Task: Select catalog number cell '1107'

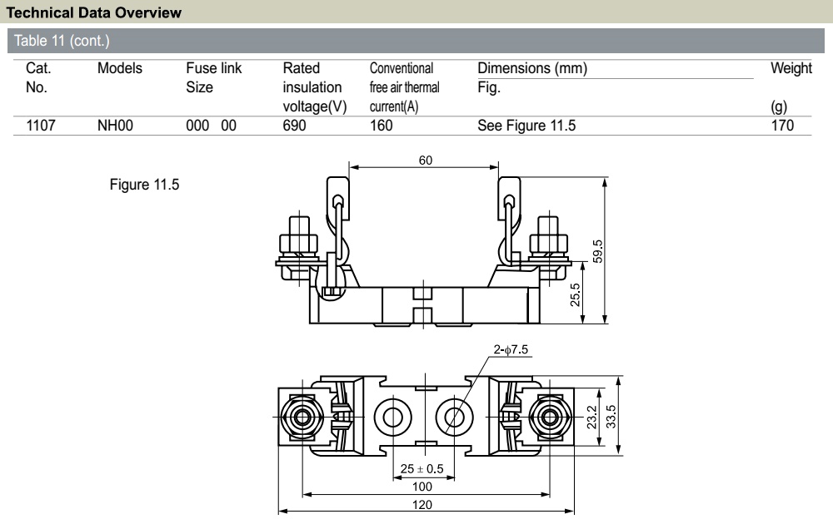Action: 41,126
